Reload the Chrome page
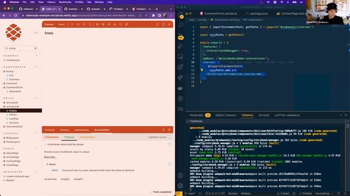The image size is (350, 196). [x=16, y=16]
